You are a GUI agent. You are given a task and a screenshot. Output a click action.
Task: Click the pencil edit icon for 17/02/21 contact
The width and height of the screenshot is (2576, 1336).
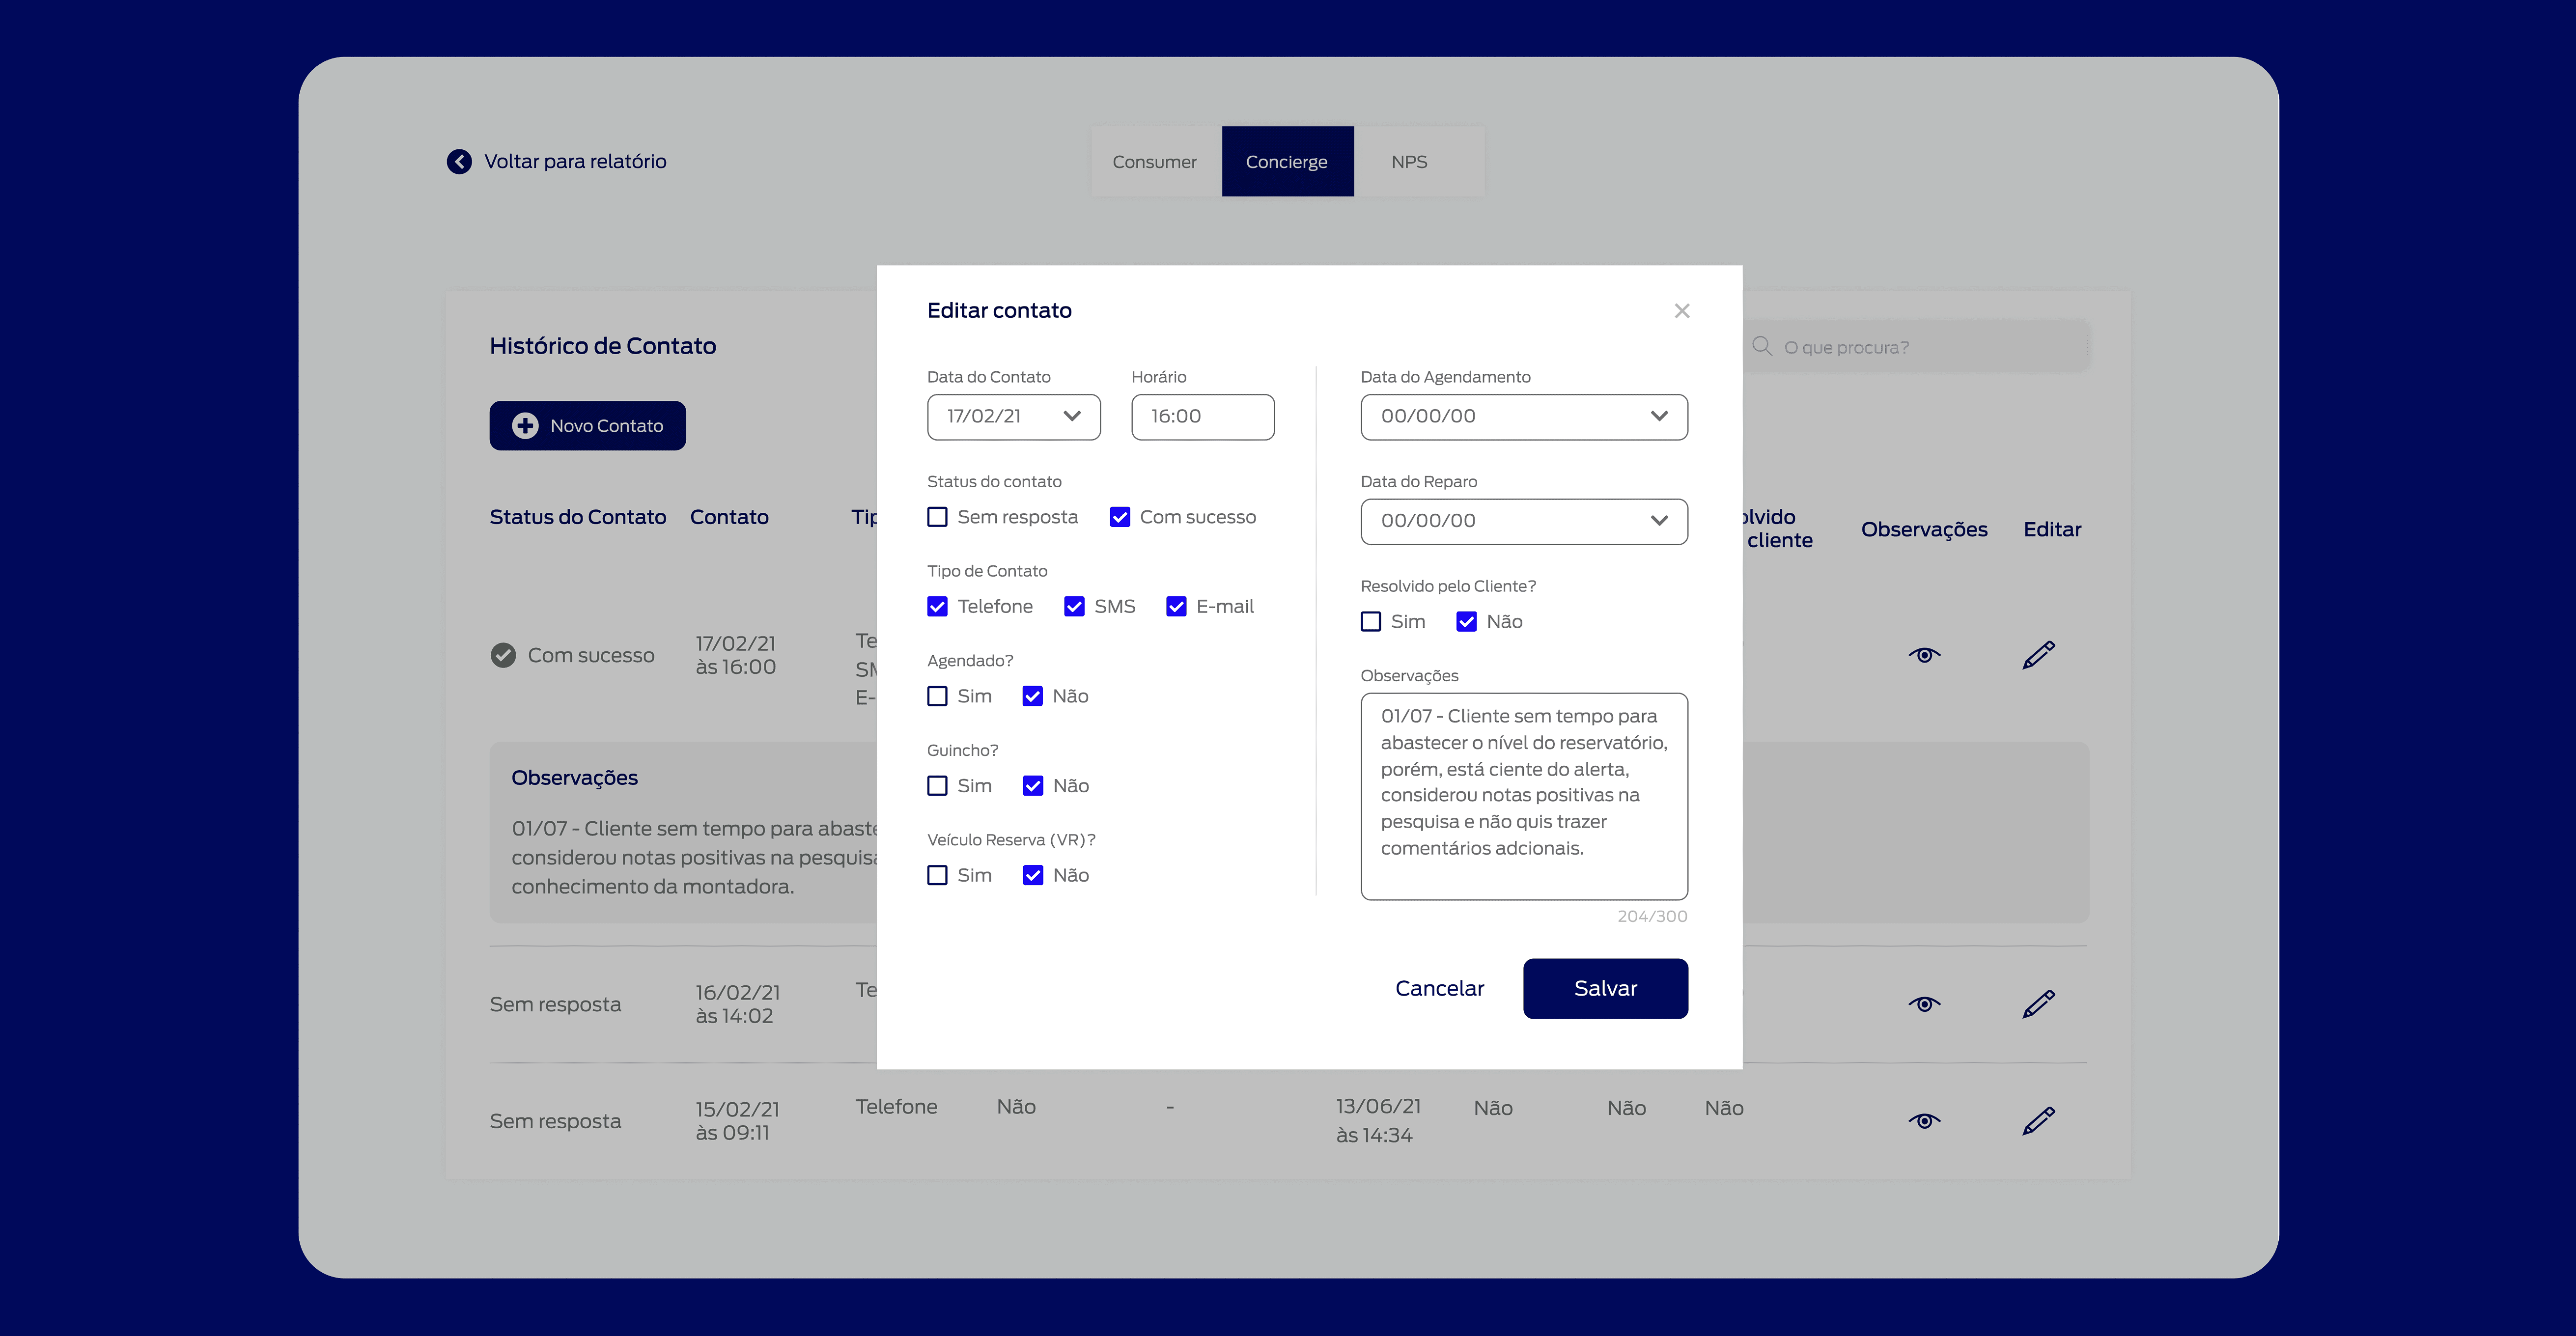click(2038, 655)
